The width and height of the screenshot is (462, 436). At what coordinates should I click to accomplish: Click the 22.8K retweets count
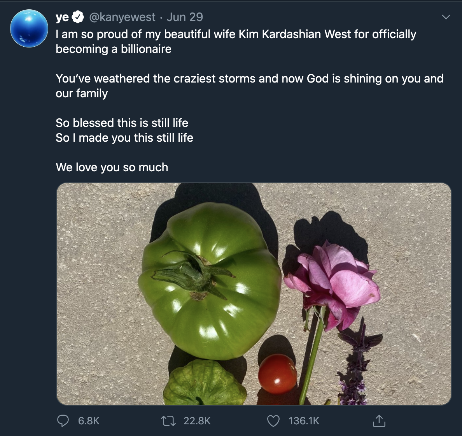click(197, 421)
